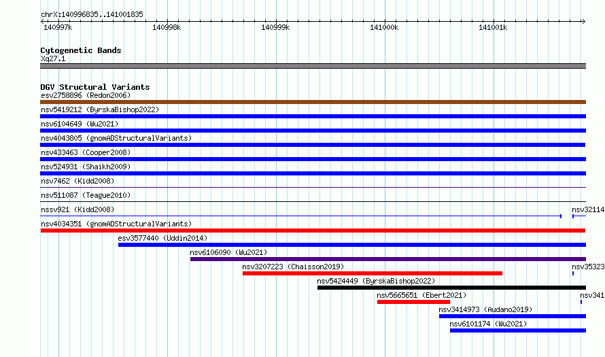Click the chrX:140996835..141001835 coordinate label
Screen dimensions: 605x357
[x=92, y=14]
